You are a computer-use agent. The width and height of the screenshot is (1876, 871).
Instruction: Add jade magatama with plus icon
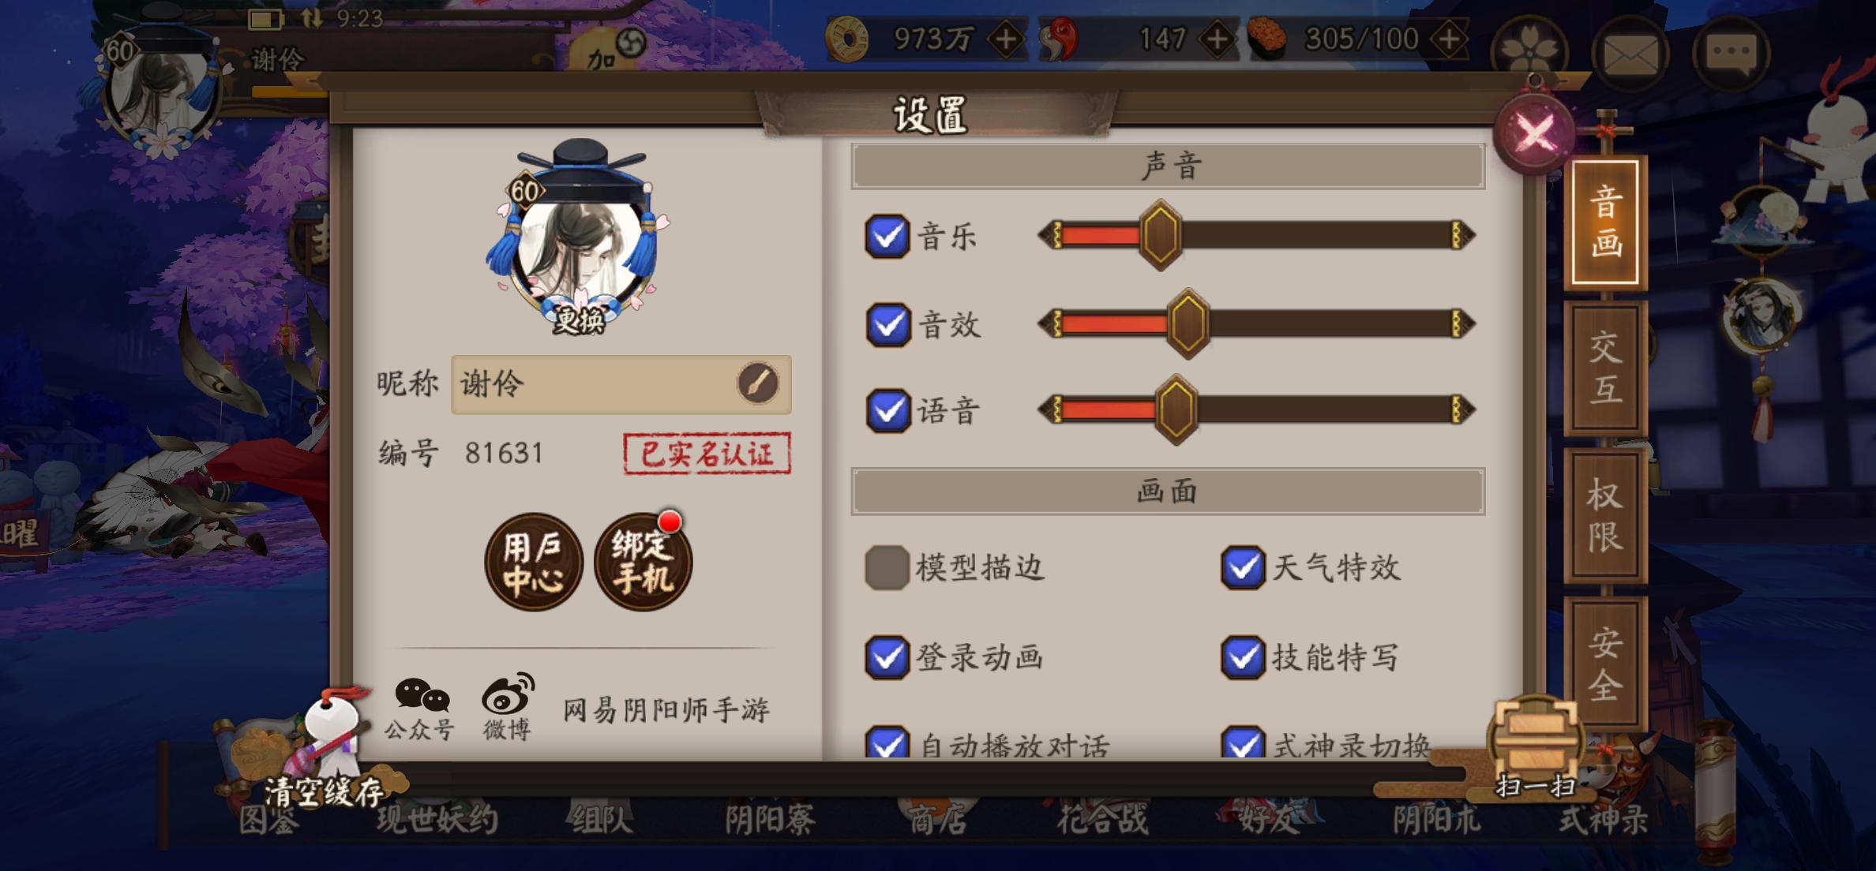(x=1218, y=39)
